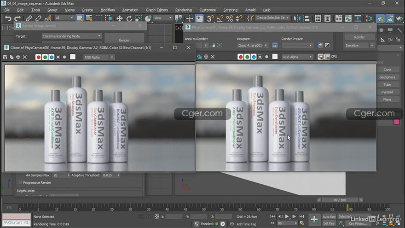The width and height of the screenshot is (405, 228).
Task: Open the Select by Name list
Action: 89,18
